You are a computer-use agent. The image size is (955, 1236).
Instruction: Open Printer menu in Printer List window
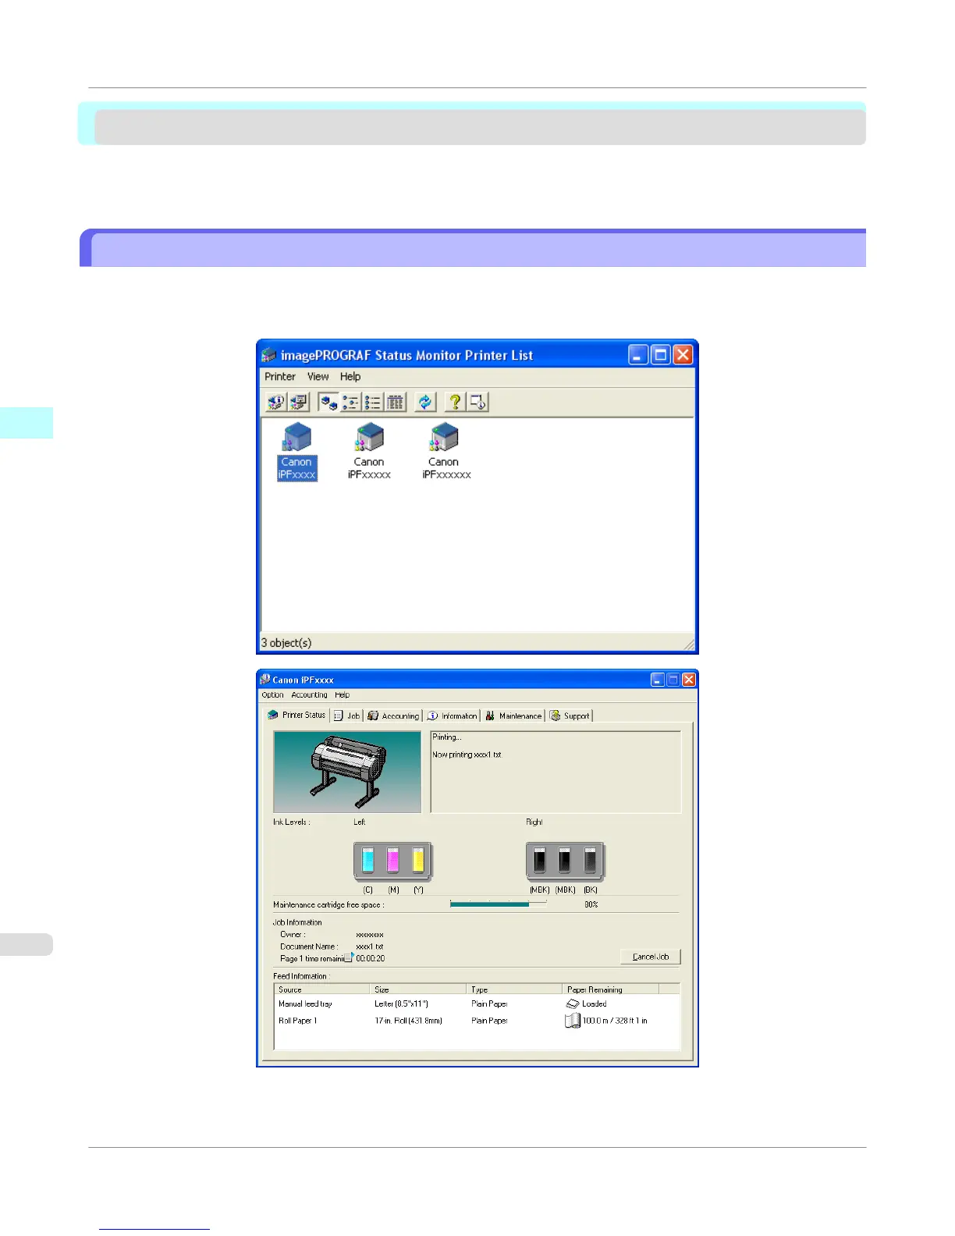pyautogui.click(x=280, y=376)
